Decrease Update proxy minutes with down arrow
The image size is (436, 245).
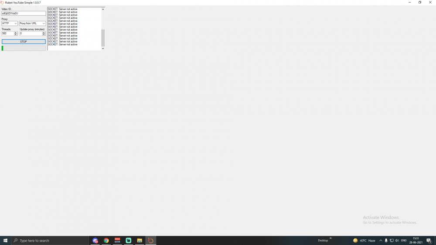(x=44, y=34)
